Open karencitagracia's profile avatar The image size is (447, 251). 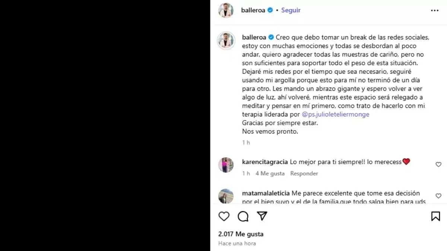[x=226, y=165]
